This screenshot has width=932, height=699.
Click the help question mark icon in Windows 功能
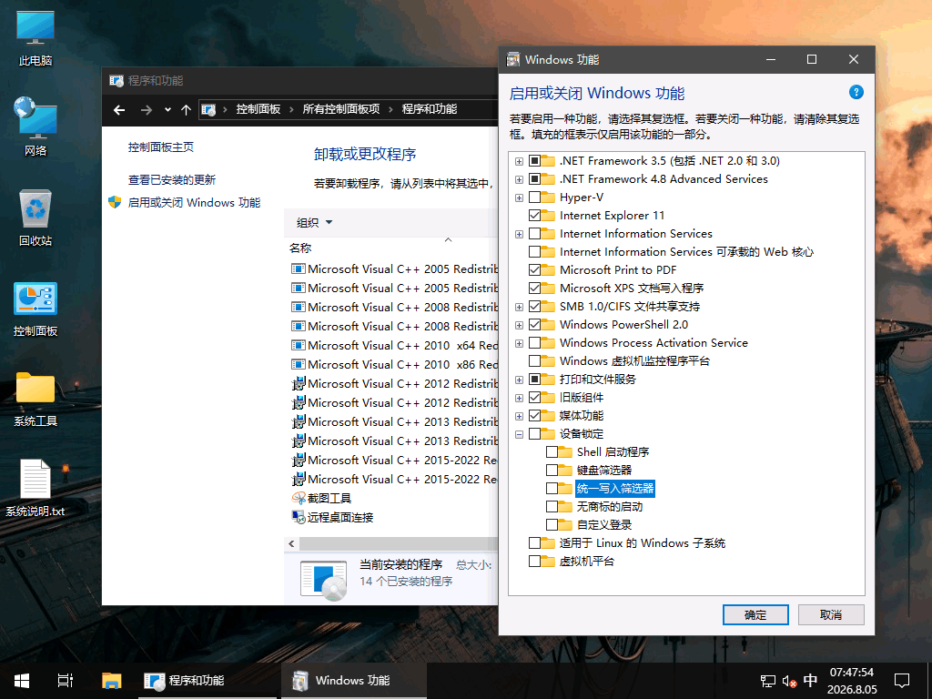coord(856,92)
